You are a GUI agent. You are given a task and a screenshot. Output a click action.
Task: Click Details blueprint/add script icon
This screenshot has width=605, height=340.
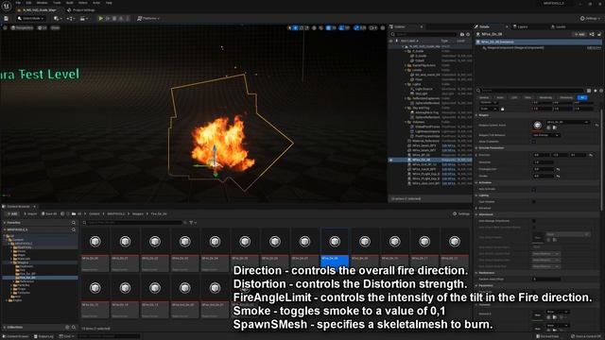click(x=593, y=34)
